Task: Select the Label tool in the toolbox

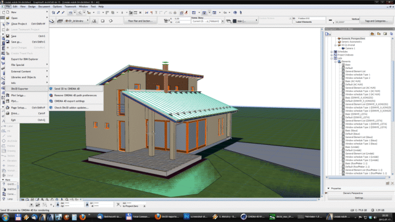Action: [x=9, y=126]
